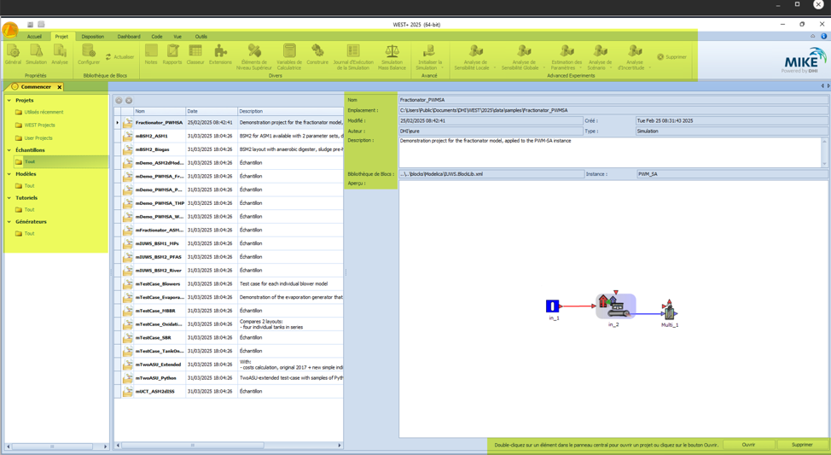Collapse the Générateurs section
The width and height of the screenshot is (831, 455).
(9, 222)
